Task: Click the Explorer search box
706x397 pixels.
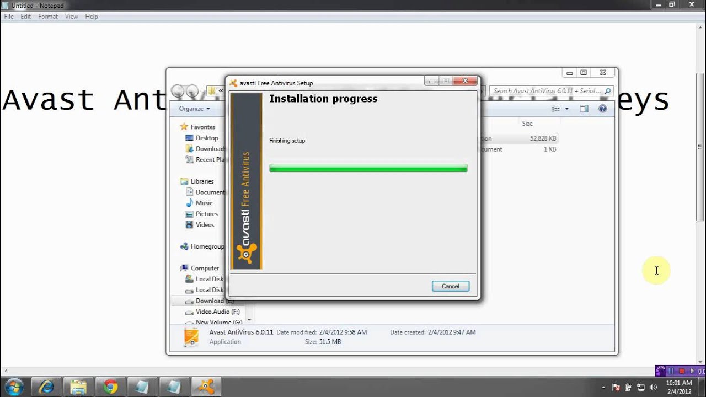Action: [x=551, y=91]
